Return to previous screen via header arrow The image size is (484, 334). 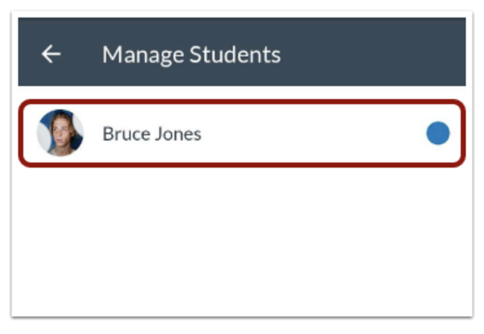[x=51, y=54]
